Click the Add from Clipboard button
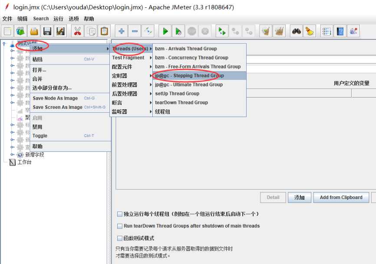Image resolution: width=376 pixels, height=264 pixels. [x=341, y=198]
